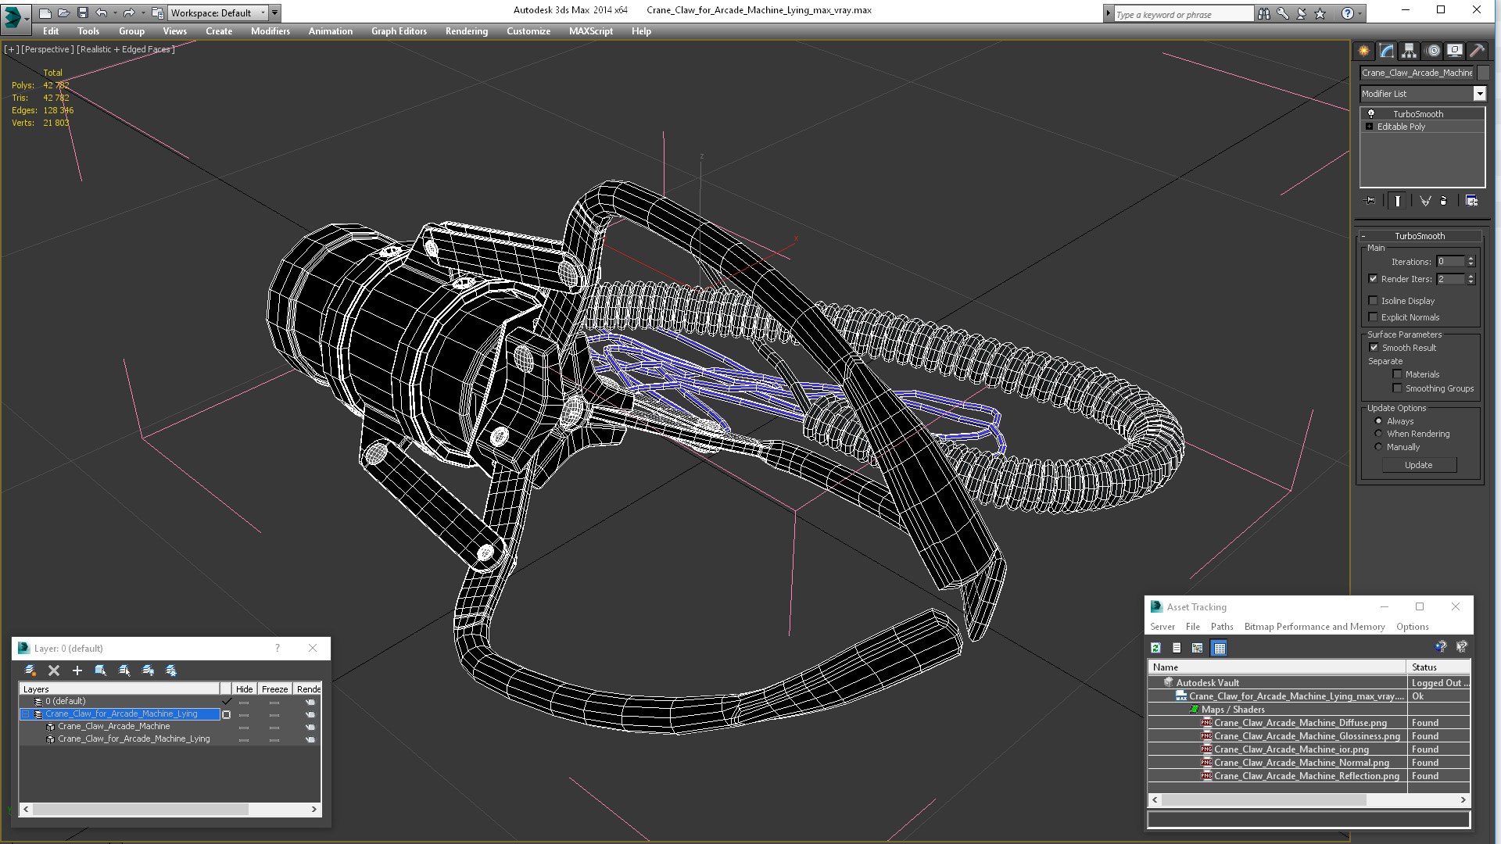Select the Manually update radio button
Image resolution: width=1501 pixels, height=844 pixels.
[1378, 447]
